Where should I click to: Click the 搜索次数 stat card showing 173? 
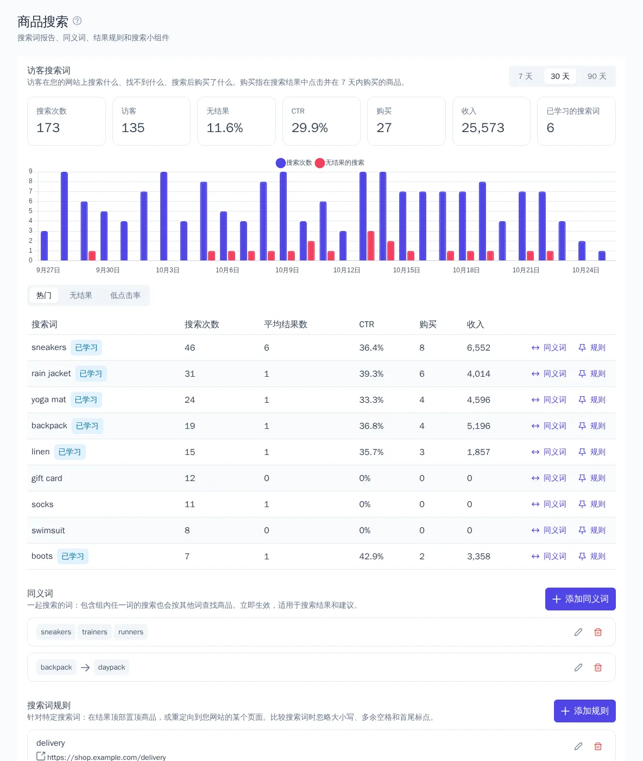tap(66, 121)
